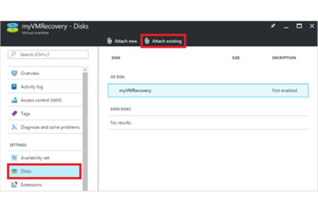Click the Extensions icon
Screen dimensions: 318x212
(x=14, y=184)
